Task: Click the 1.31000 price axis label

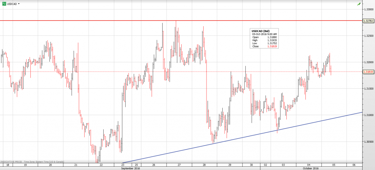Action: click(x=368, y=115)
